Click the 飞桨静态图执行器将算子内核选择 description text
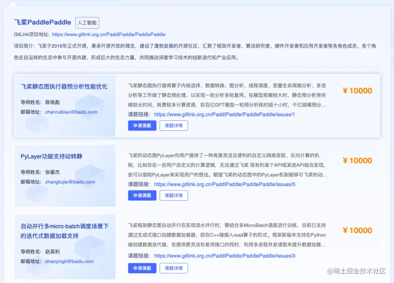Image resolution: width=394 pixels, height=283 pixels. [x=227, y=95]
